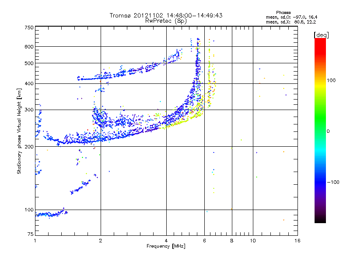
Task: Click the "Stationary phase Virtual Height [km]" axis title
Action: tap(19, 131)
